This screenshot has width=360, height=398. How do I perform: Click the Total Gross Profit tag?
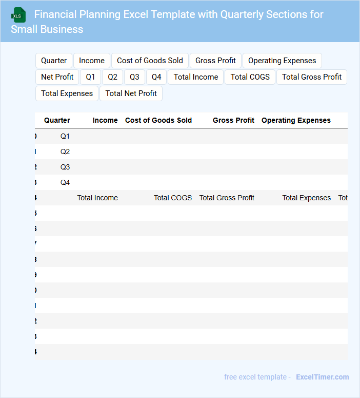(x=312, y=77)
